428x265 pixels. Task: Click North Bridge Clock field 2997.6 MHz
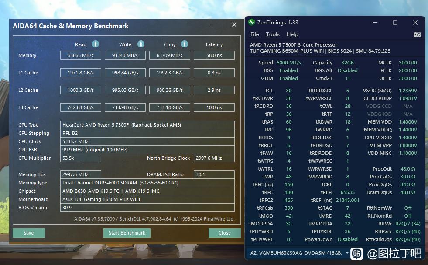(x=214, y=158)
